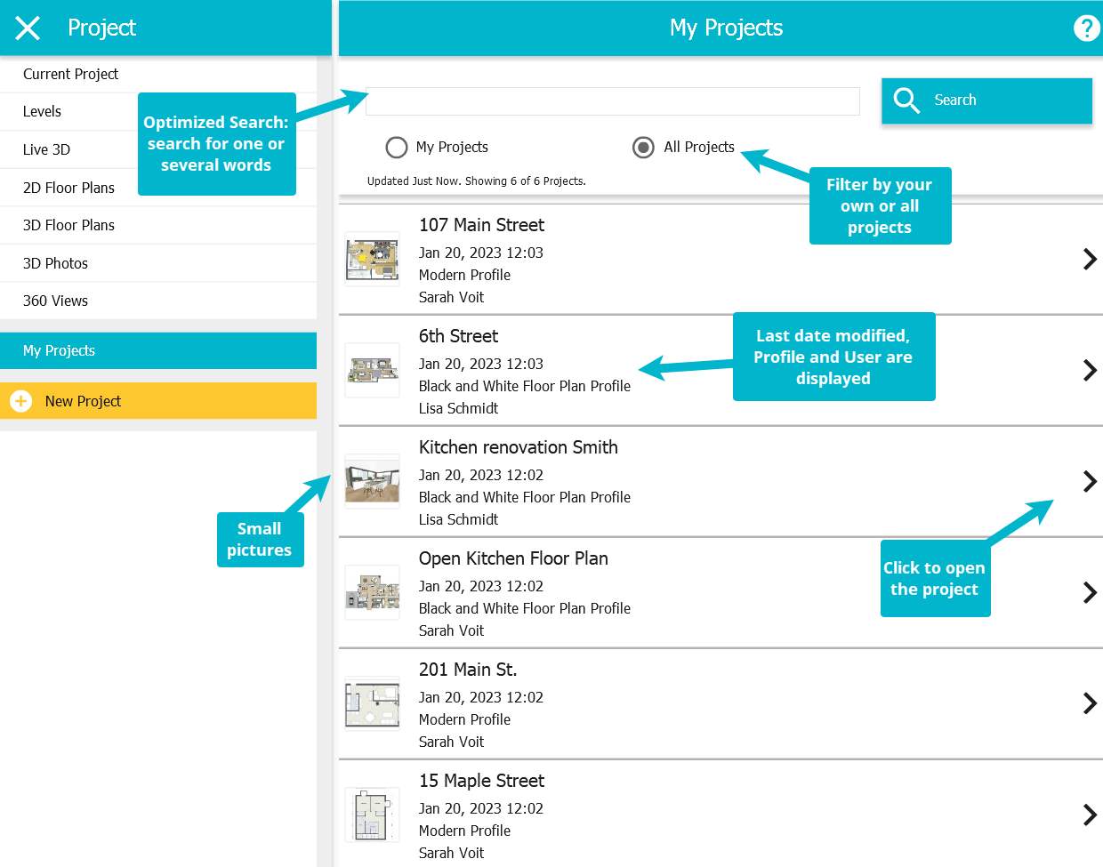Screen dimensions: 1103x867
Task: Click inside the search input field
Action: (612, 100)
